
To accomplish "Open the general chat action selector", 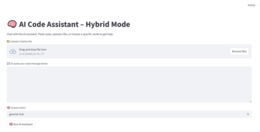I will pos(129,114).
